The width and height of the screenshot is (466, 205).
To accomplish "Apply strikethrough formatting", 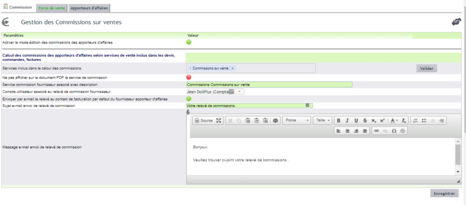I will tap(365, 120).
